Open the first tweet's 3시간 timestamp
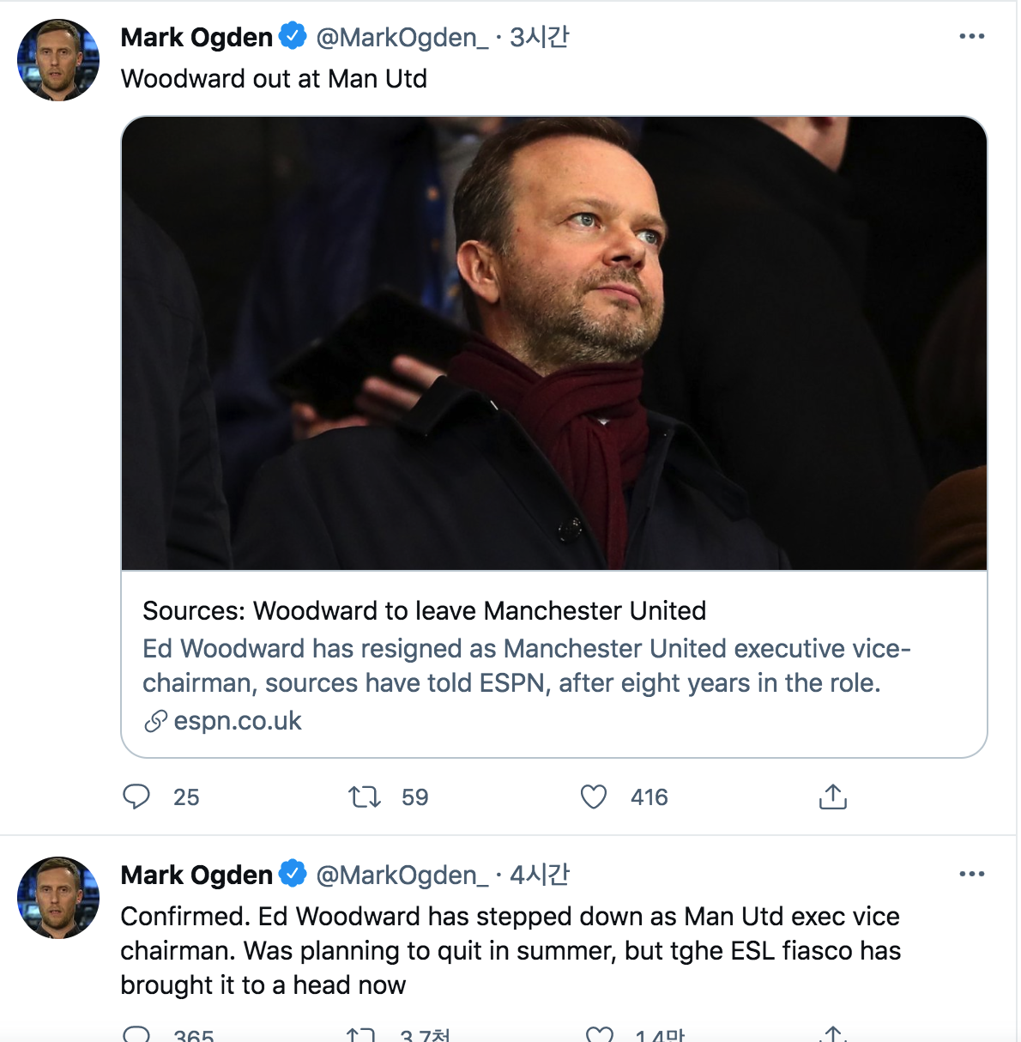The height and width of the screenshot is (1042, 1021). [x=539, y=38]
